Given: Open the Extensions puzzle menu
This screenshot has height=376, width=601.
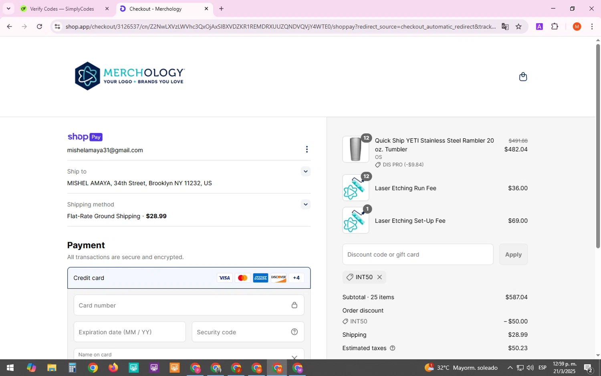Looking at the screenshot, I should [555, 26].
